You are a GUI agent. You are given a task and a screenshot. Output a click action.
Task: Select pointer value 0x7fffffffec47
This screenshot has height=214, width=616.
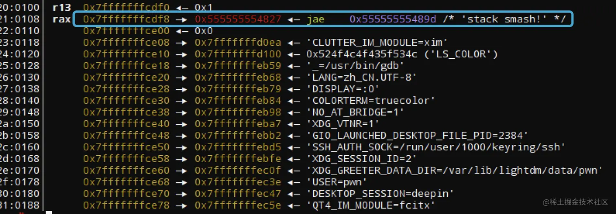click(238, 193)
